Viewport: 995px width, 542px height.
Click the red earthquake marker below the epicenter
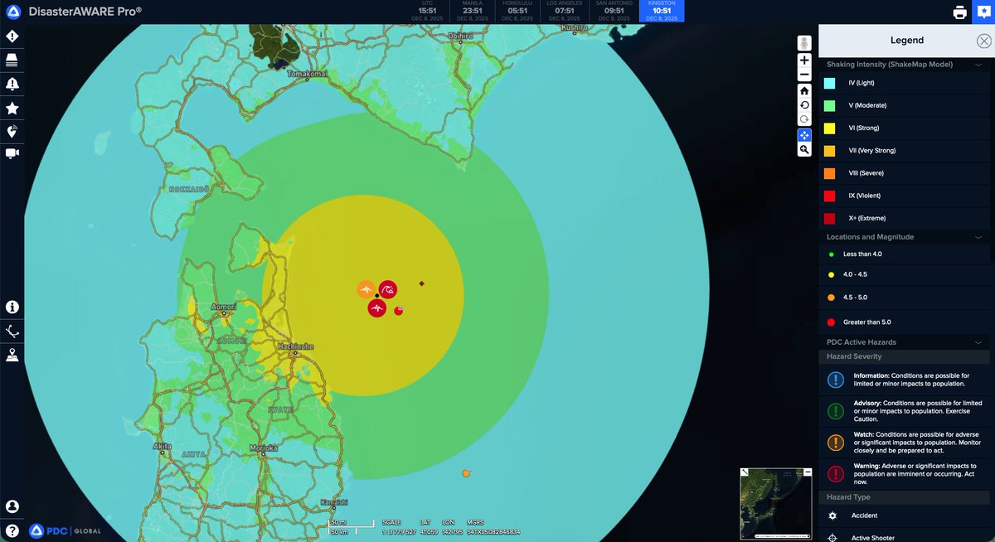click(x=377, y=308)
